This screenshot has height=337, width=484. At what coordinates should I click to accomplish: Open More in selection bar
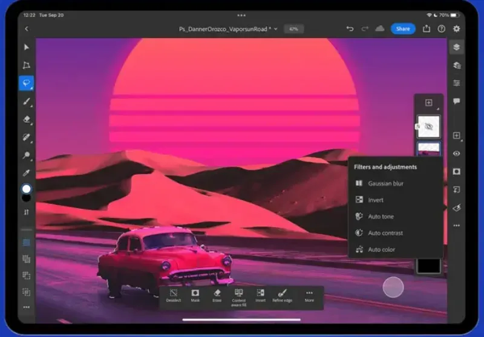tap(309, 296)
